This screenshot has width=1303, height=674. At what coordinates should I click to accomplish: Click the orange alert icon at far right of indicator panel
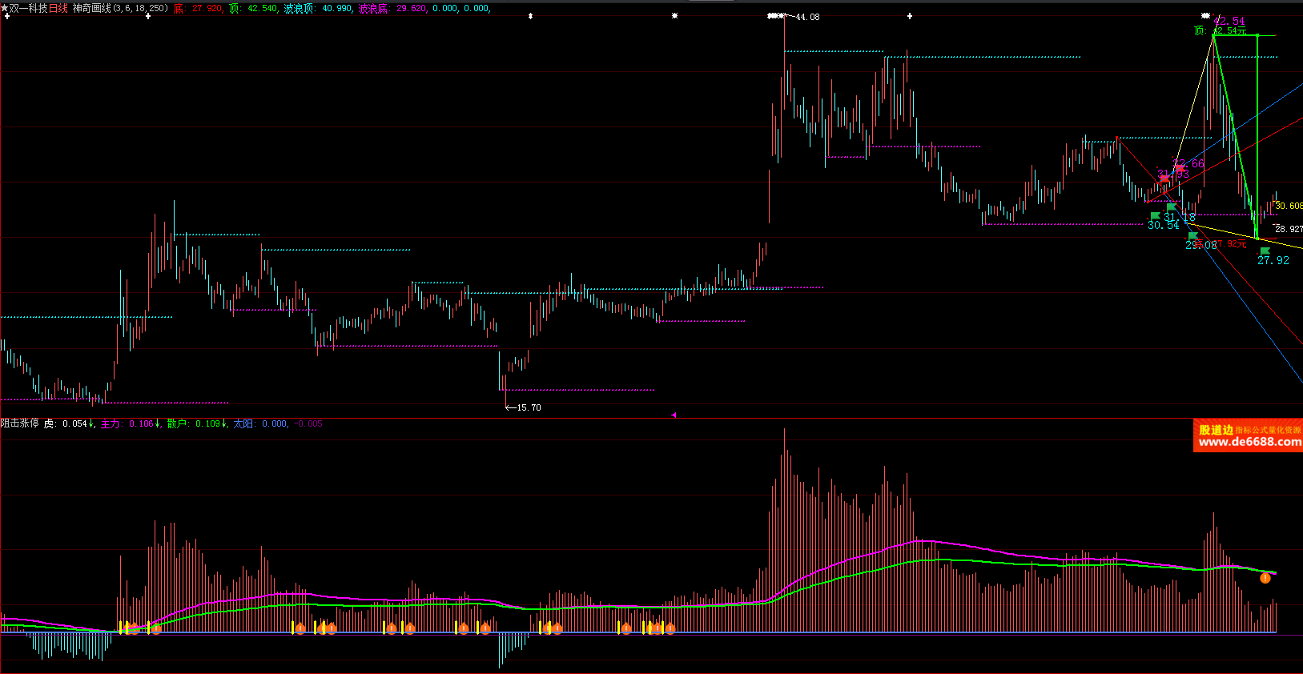click(x=1265, y=578)
